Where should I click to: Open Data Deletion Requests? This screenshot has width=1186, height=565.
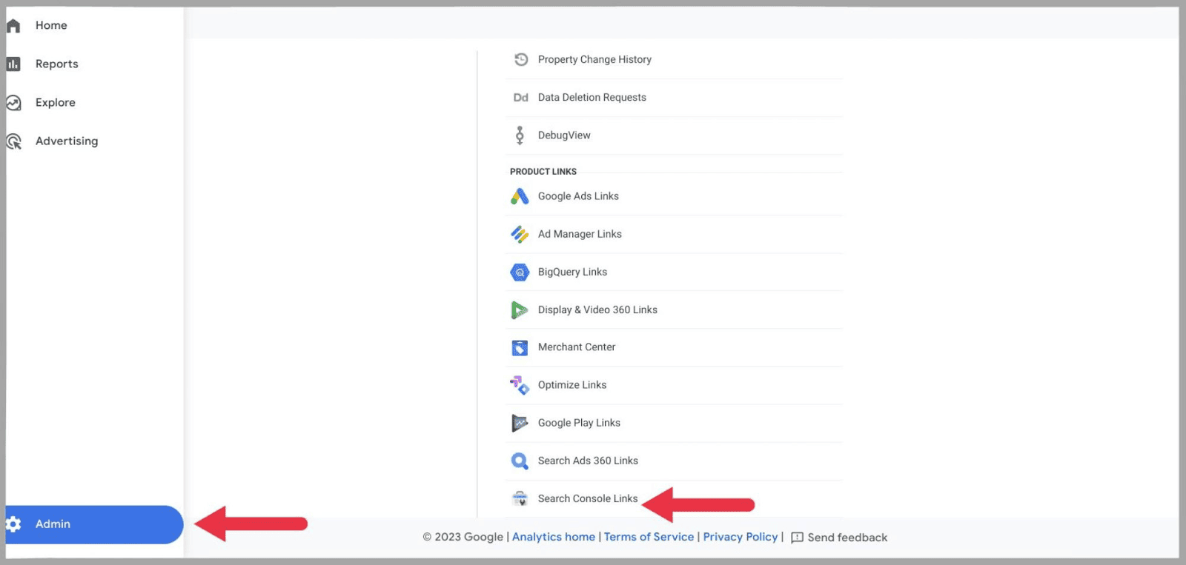[x=592, y=98]
